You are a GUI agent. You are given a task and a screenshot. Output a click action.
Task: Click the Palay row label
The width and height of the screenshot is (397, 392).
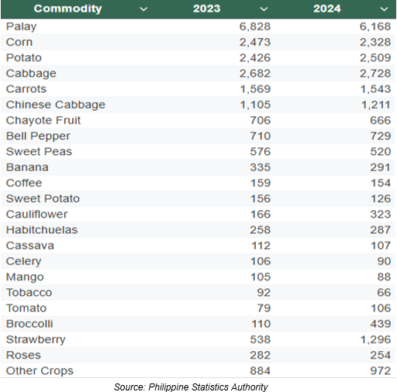pyautogui.click(x=21, y=26)
